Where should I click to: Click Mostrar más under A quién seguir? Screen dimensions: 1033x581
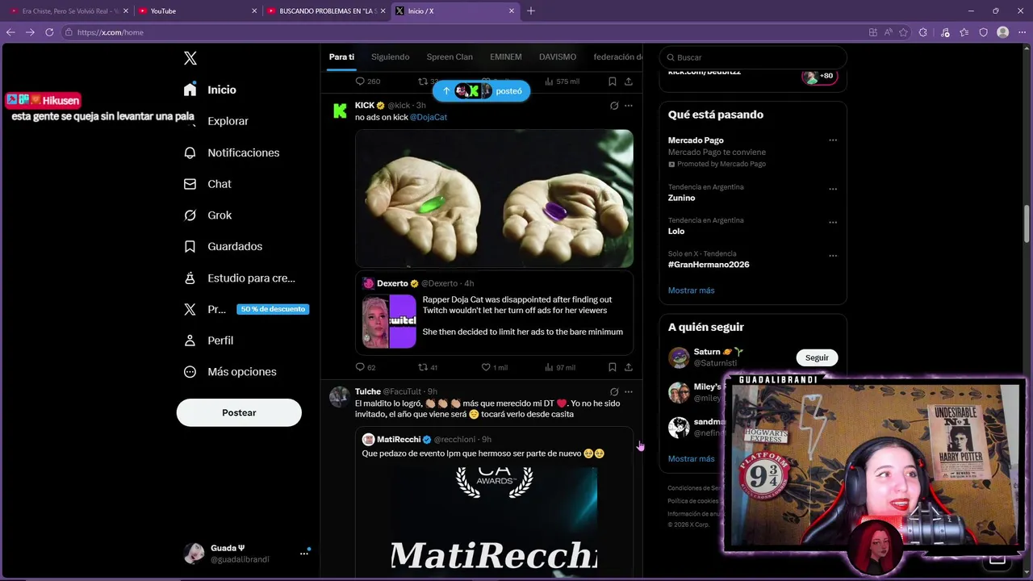click(691, 458)
